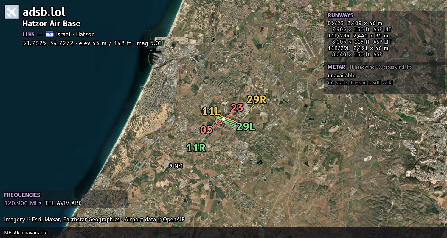Click the 5 NM range ring label
The height and width of the screenshot is (238, 447).
point(176,166)
